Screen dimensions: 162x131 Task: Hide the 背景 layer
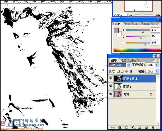click(x=111, y=94)
